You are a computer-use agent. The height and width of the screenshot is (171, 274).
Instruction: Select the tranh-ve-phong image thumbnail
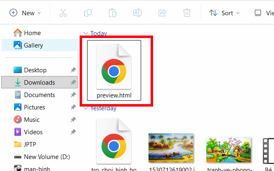coord(229,150)
